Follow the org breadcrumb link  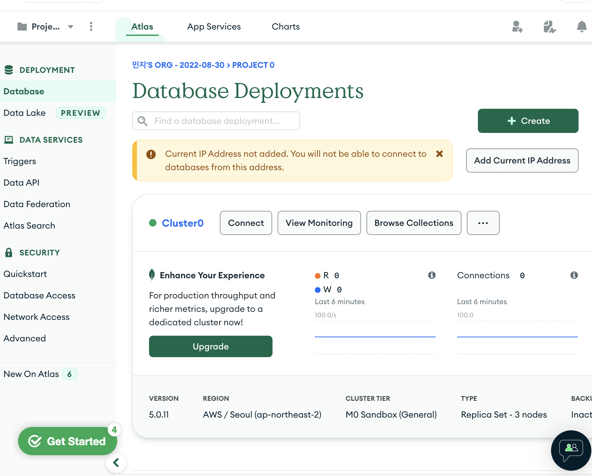pyautogui.click(x=178, y=65)
